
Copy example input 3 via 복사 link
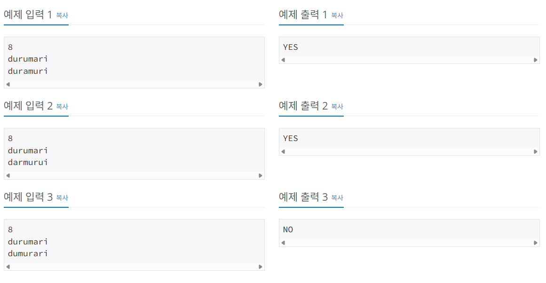click(62, 197)
